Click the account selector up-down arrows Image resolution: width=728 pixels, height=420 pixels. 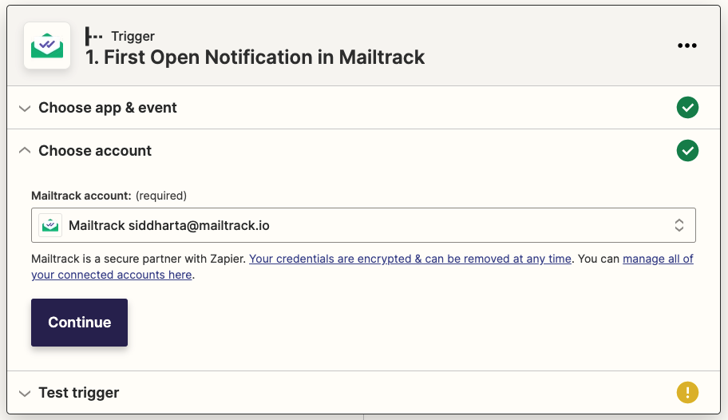pos(679,225)
